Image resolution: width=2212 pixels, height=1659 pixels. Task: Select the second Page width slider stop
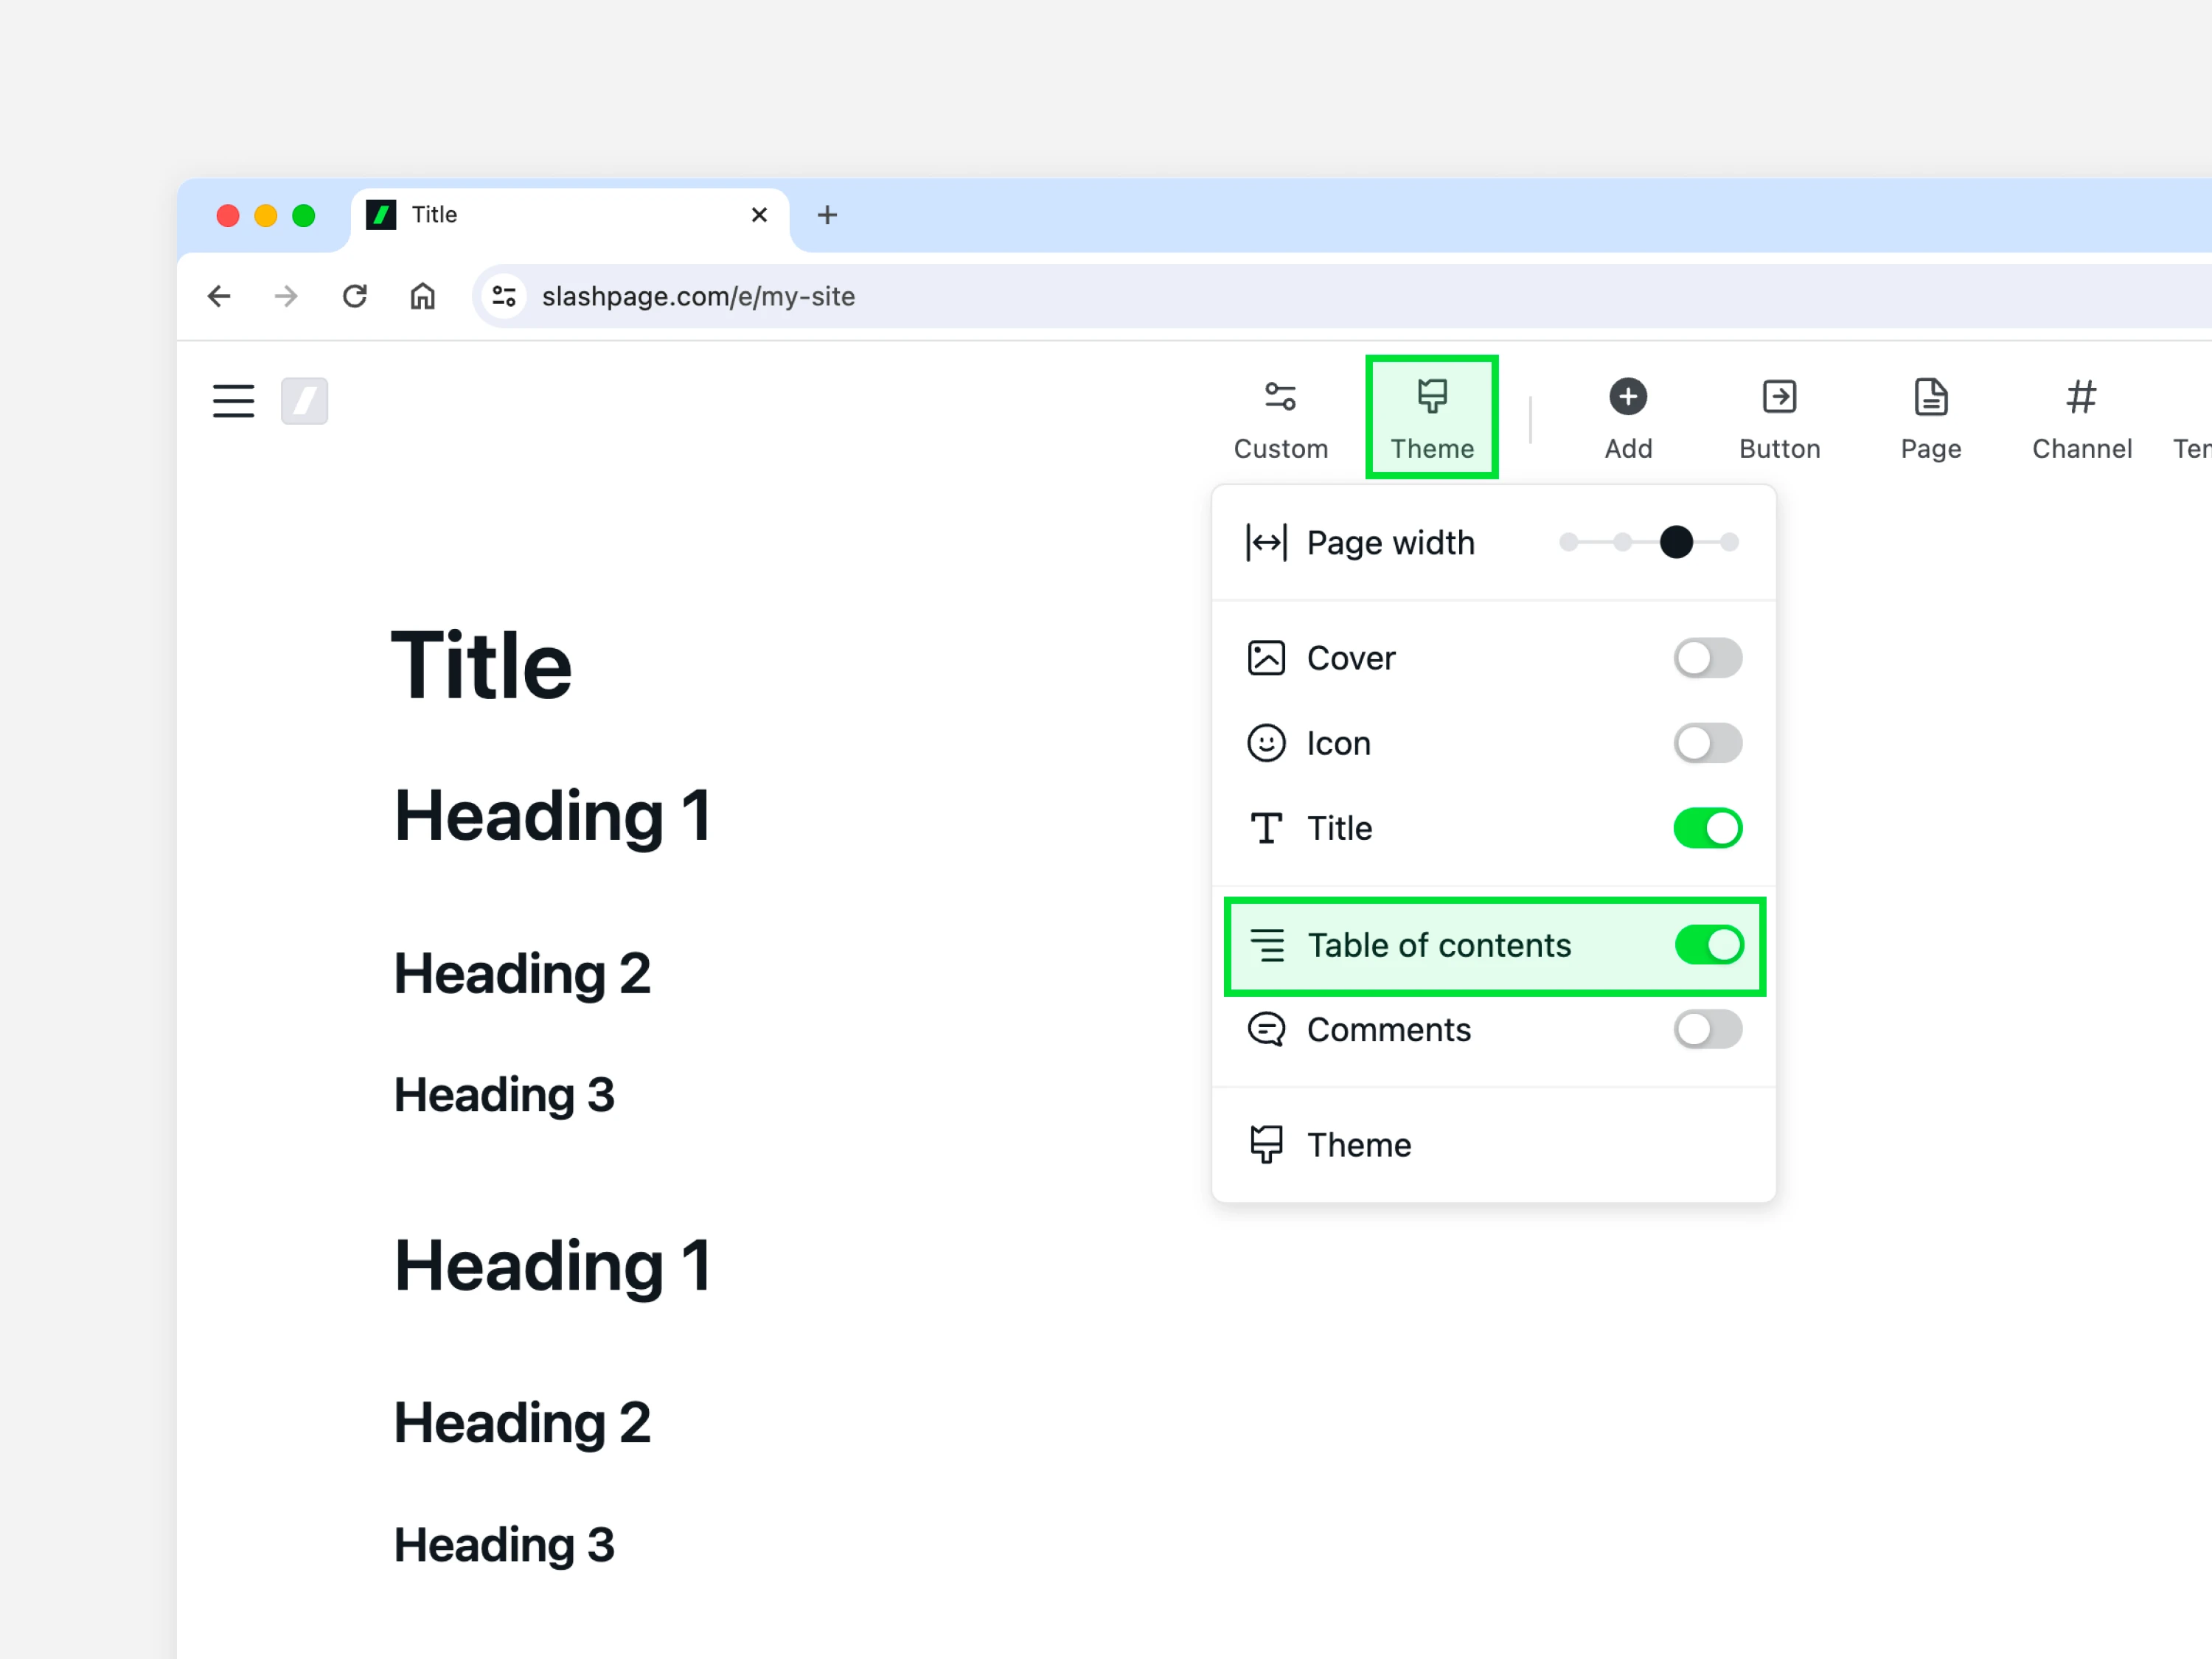click(1622, 542)
